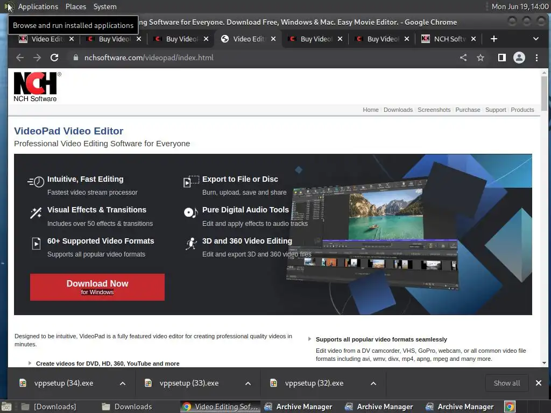The width and height of the screenshot is (551, 413).
Task: Open the Chrome profile avatar
Action: click(x=519, y=58)
